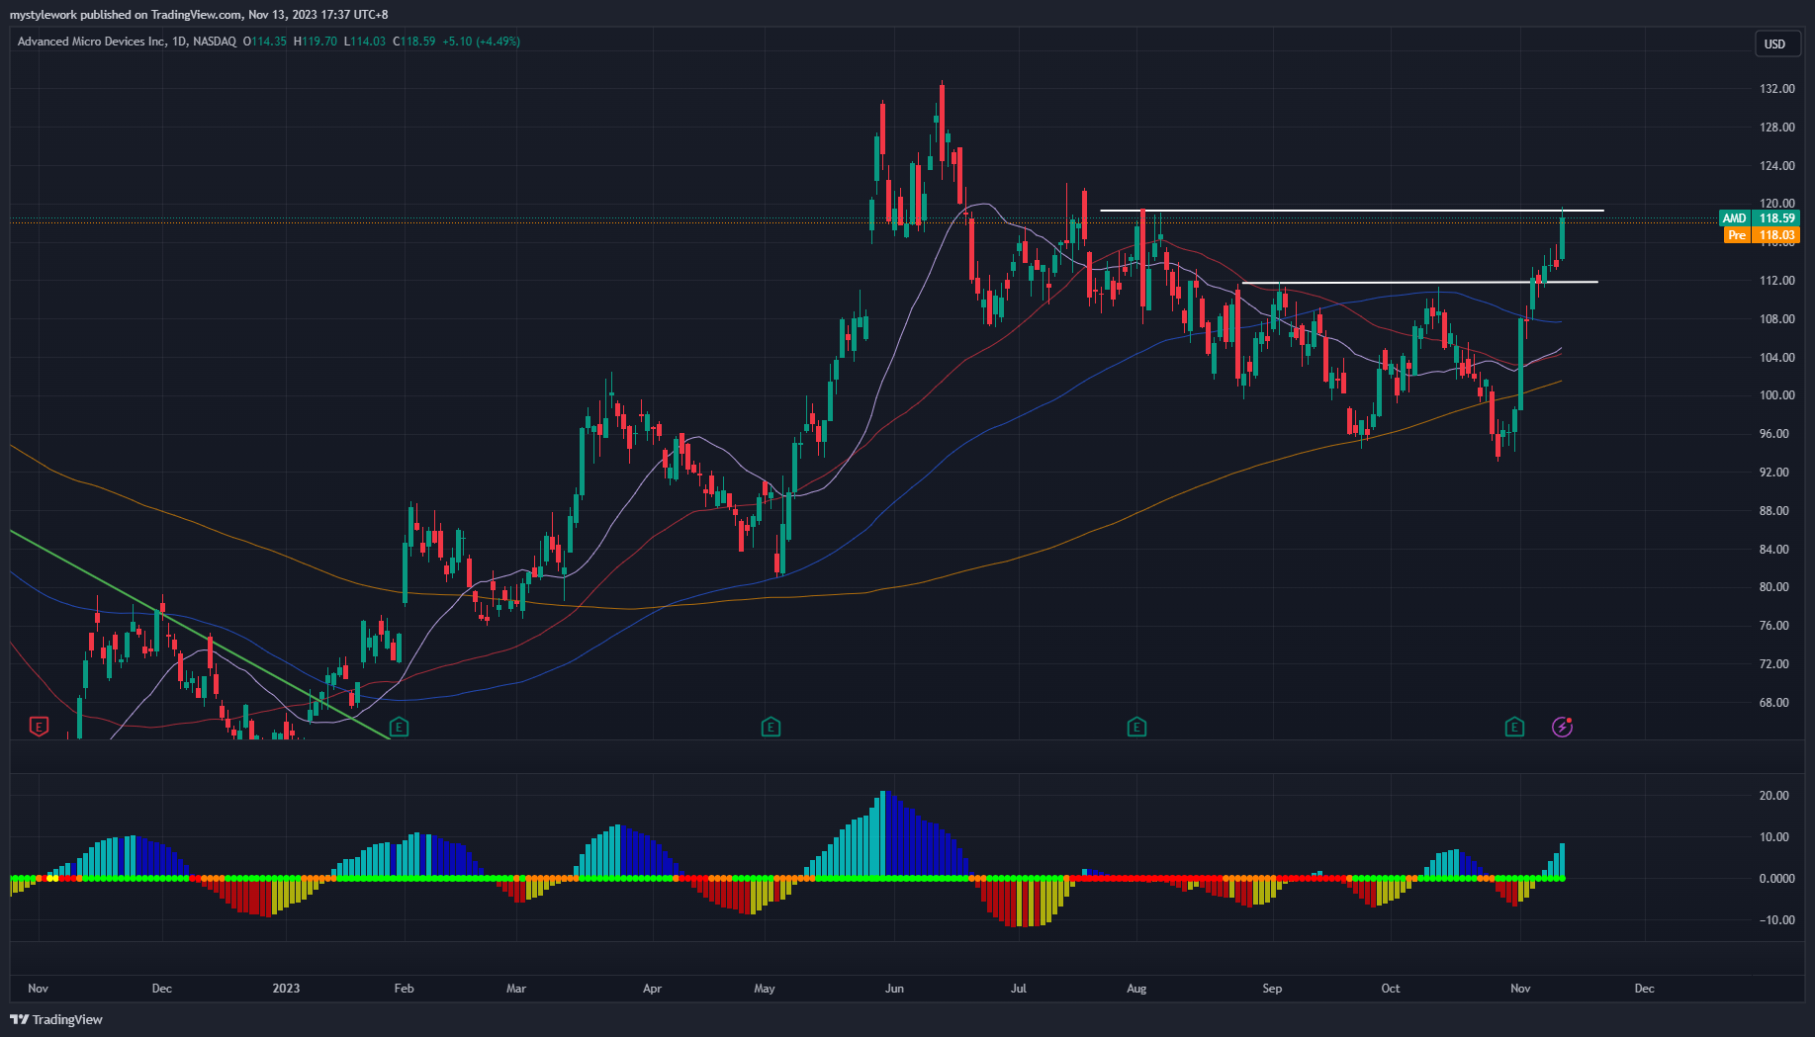Screen dimensions: 1815x1037
Task: Click the 2023 label on time axis
Action: 286,989
